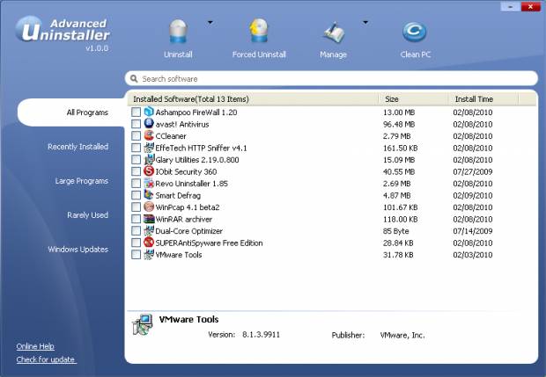Click the avast! Antivirus icon

148,124
